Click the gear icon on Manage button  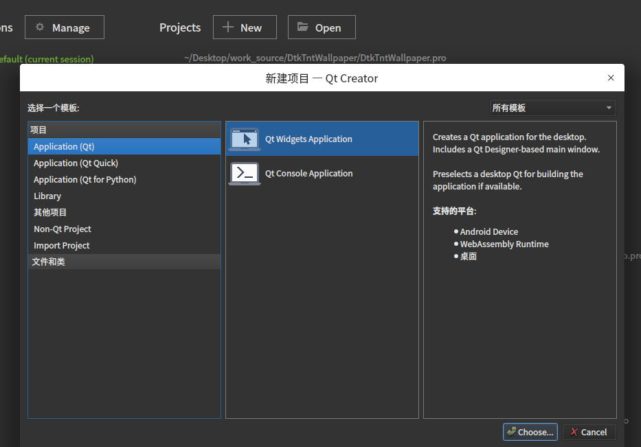pyautogui.click(x=40, y=27)
